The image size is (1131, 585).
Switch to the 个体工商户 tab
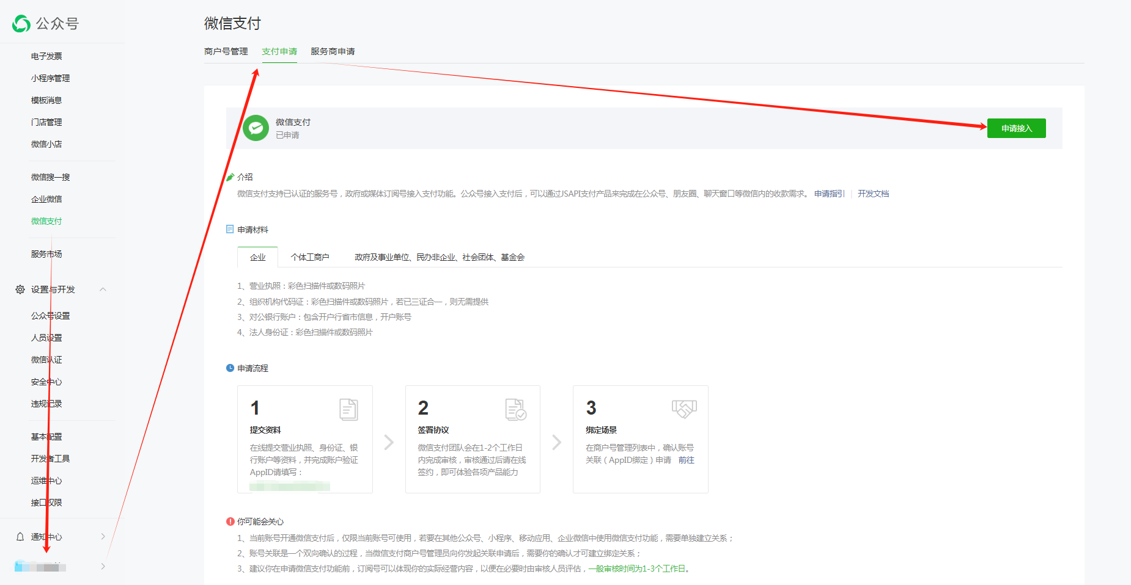pos(310,257)
